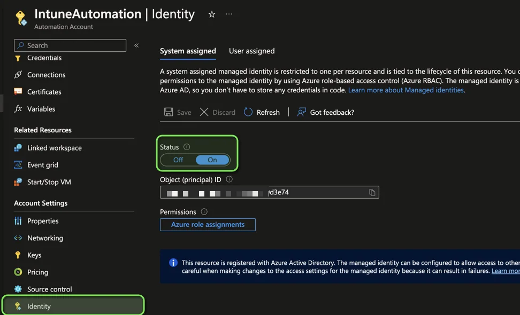The width and height of the screenshot is (520, 315).
Task: Click the Save toolbar label
Action: click(184, 113)
